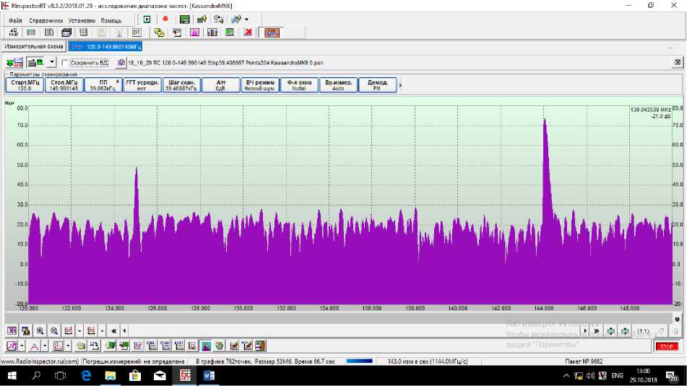Screen dimensions: 687x386
Task: Open the Ф-я окна Nuttal parameter
Action: 299,85
